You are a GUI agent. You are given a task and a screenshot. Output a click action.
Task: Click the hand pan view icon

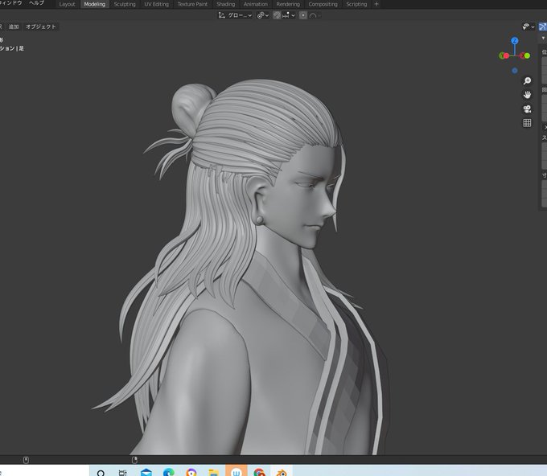pyautogui.click(x=527, y=95)
